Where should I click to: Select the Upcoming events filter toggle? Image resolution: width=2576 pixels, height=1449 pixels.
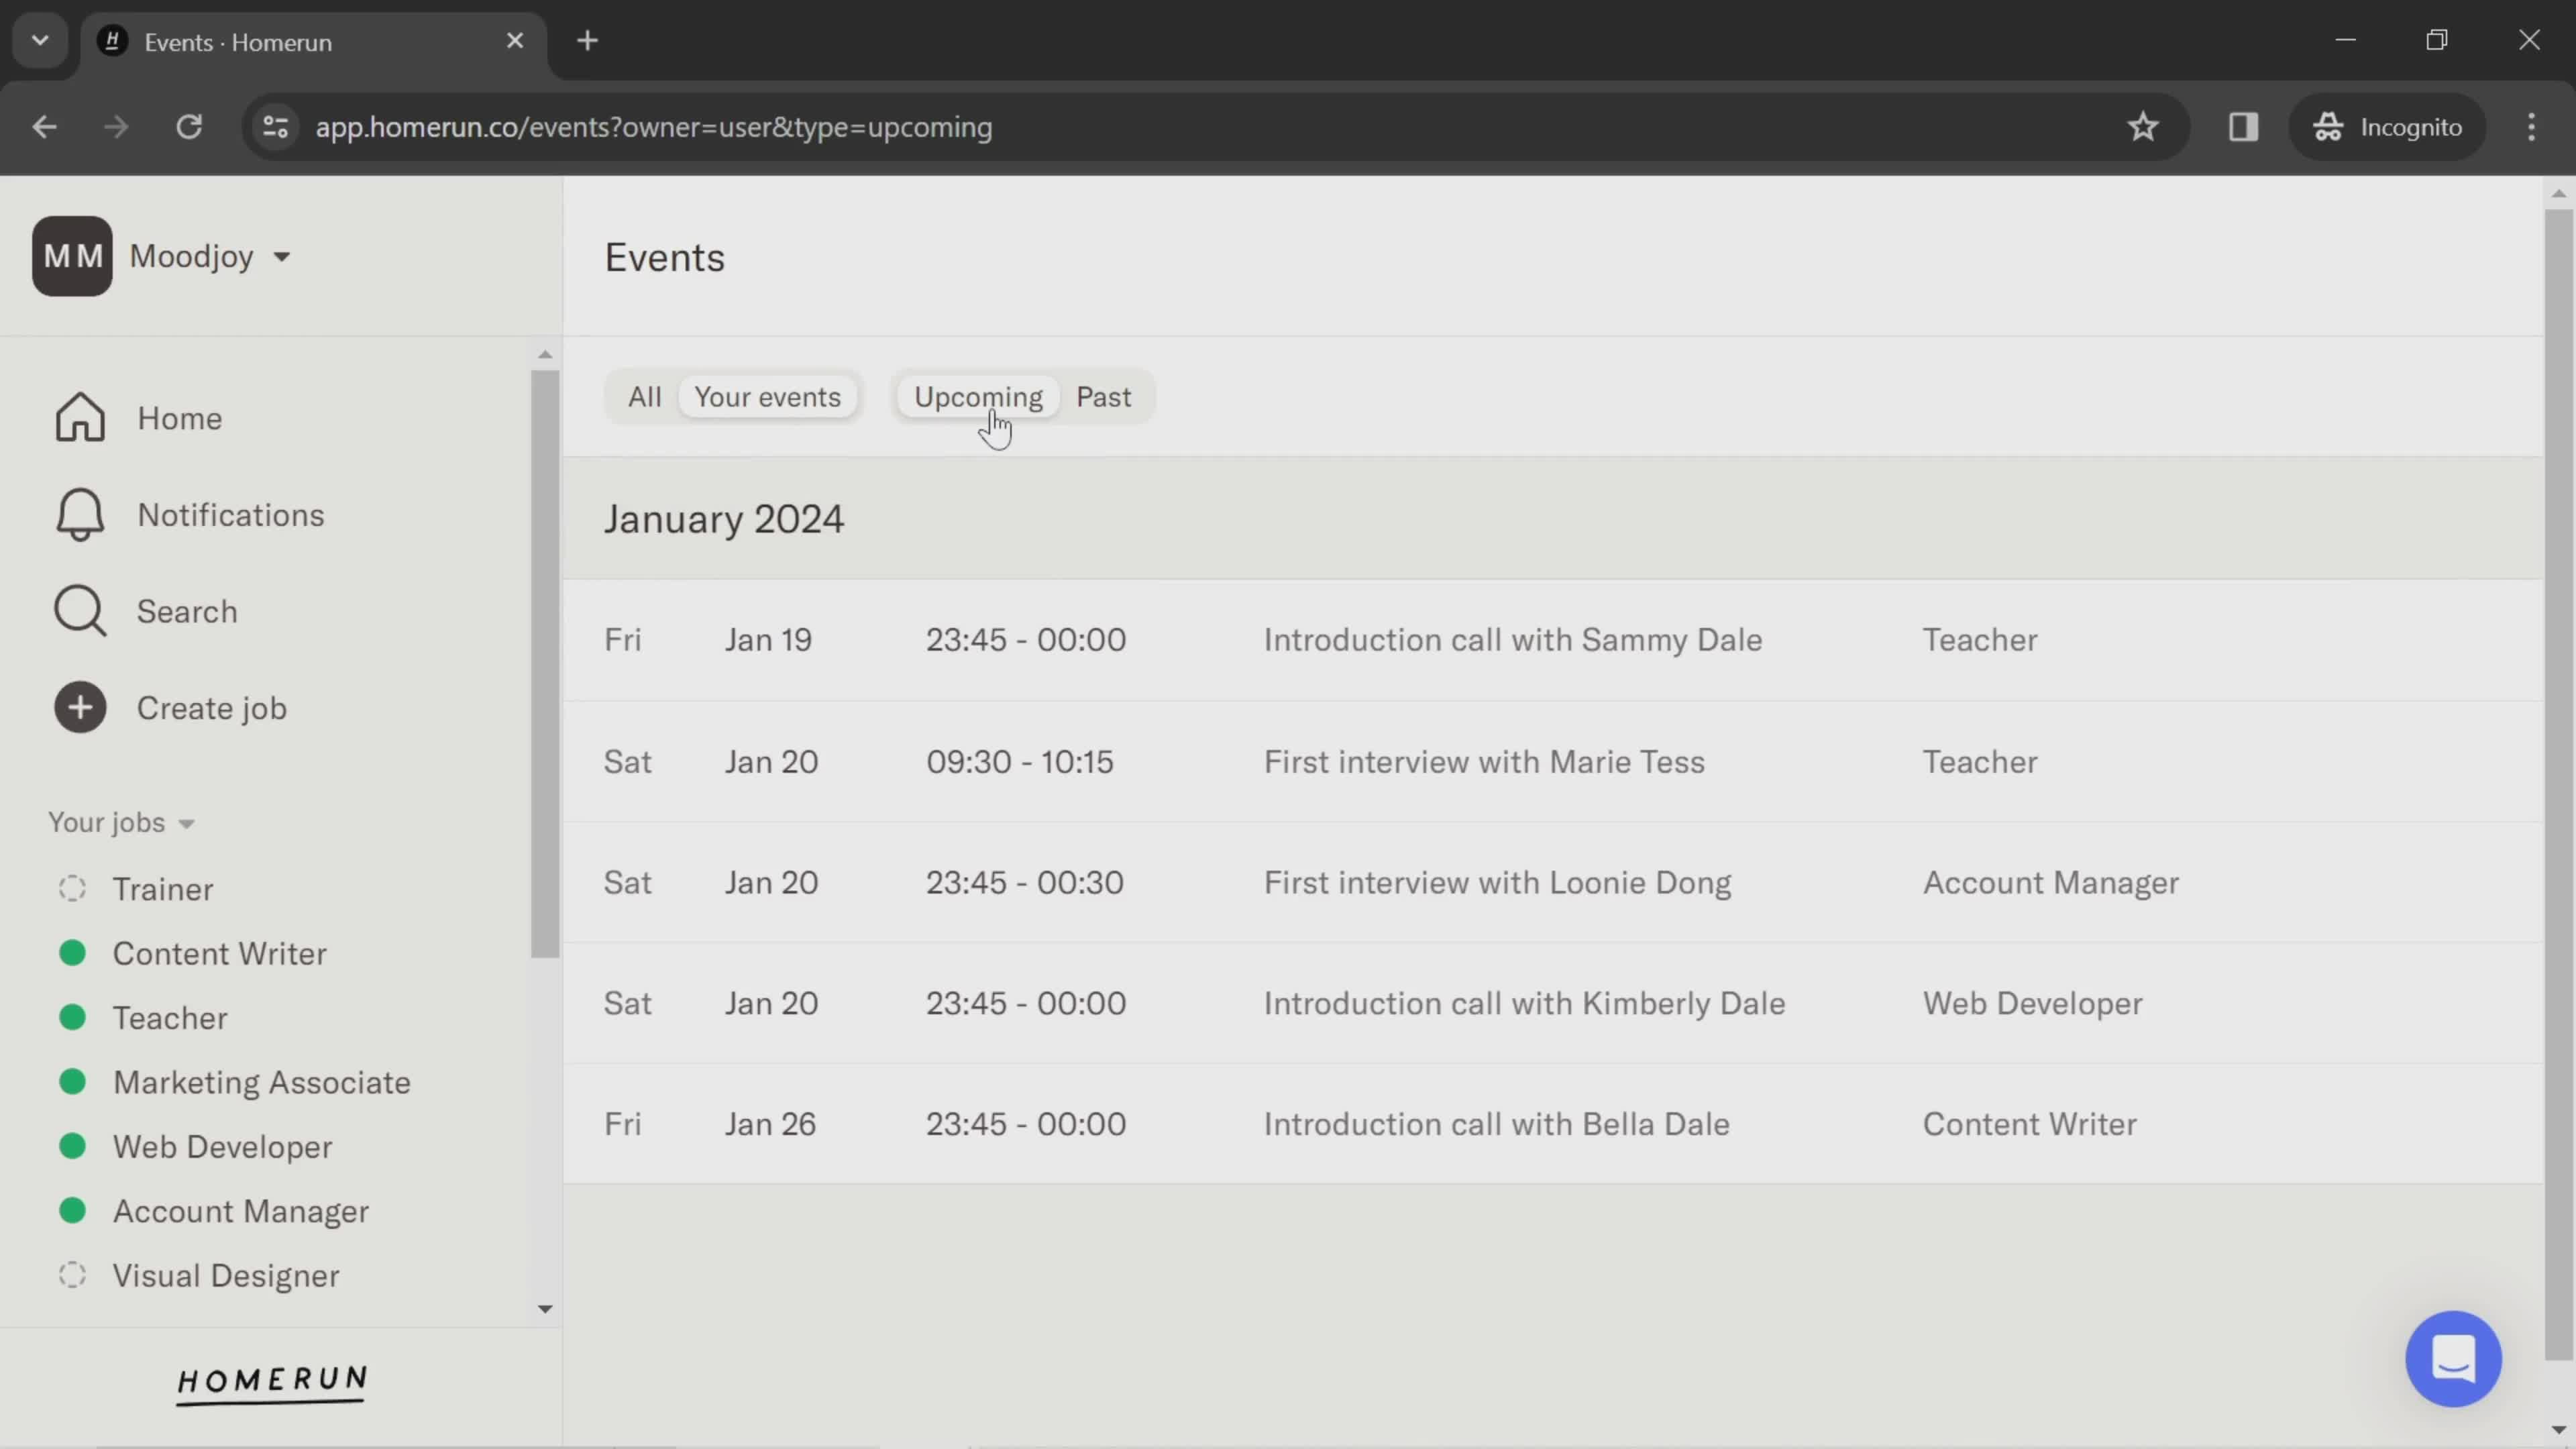click(978, 396)
